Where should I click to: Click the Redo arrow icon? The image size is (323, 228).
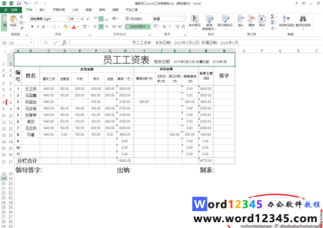[36, 4]
